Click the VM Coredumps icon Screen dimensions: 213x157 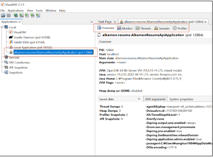click(6, 62)
